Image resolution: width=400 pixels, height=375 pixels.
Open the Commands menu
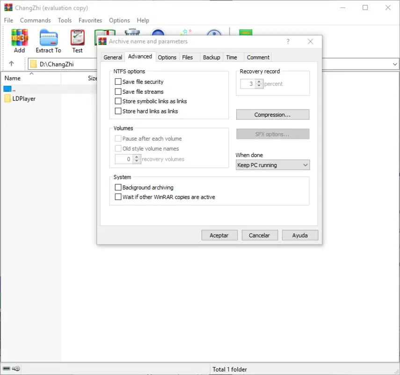pyautogui.click(x=35, y=20)
